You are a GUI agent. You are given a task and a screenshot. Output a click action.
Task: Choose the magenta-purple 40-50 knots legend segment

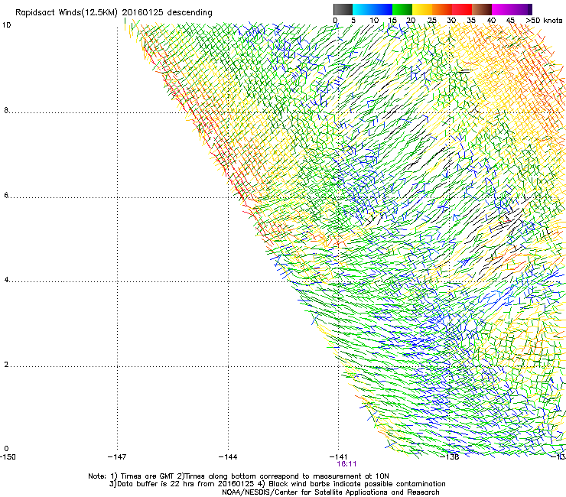pos(512,9)
